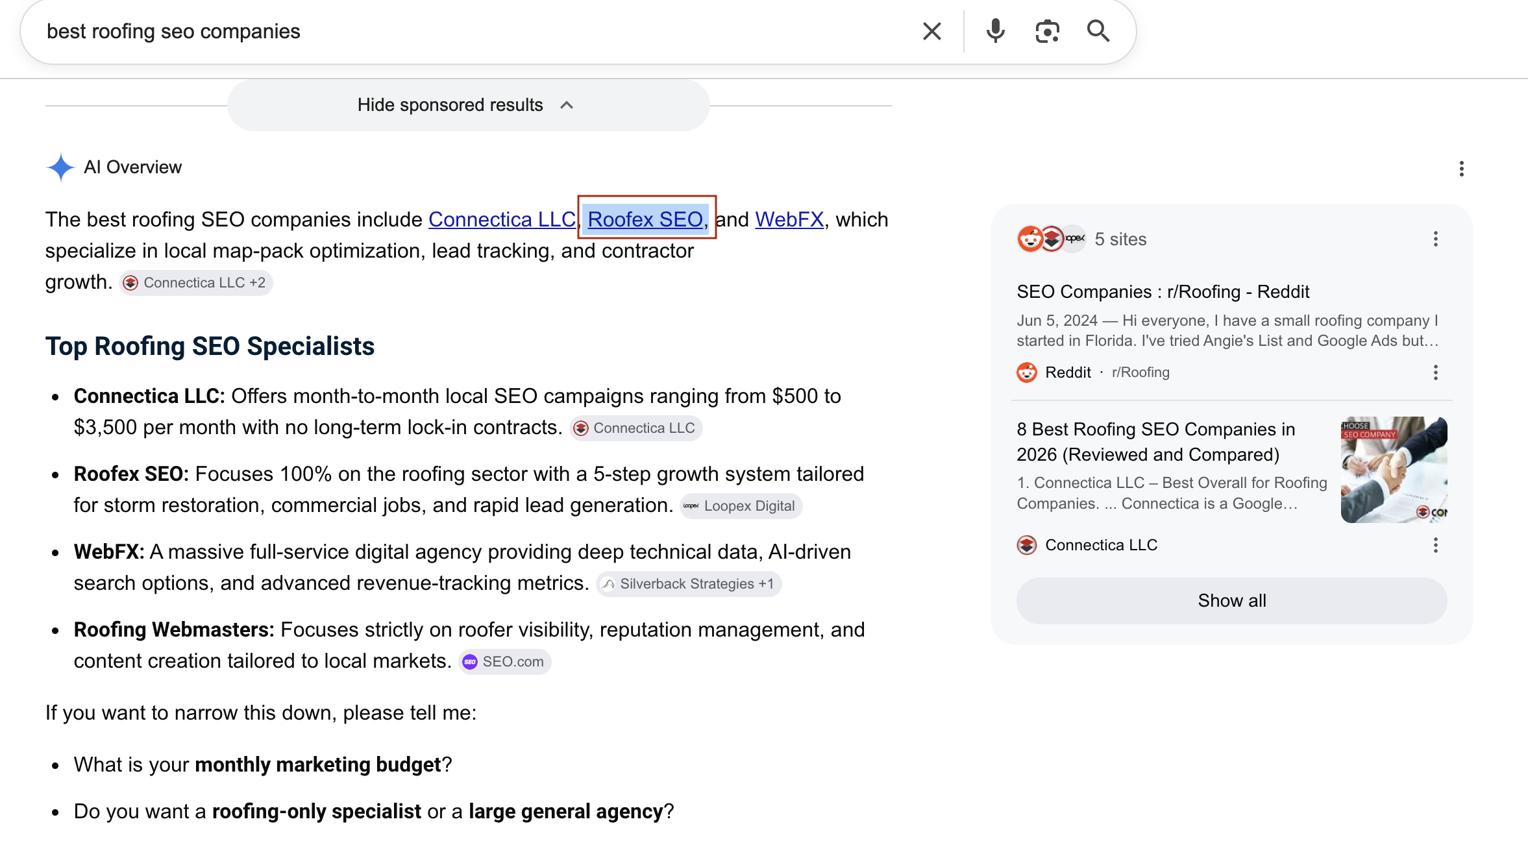Click the bold Connectica LLC: bullet title
Image resolution: width=1528 pixels, height=841 pixels.
point(149,396)
